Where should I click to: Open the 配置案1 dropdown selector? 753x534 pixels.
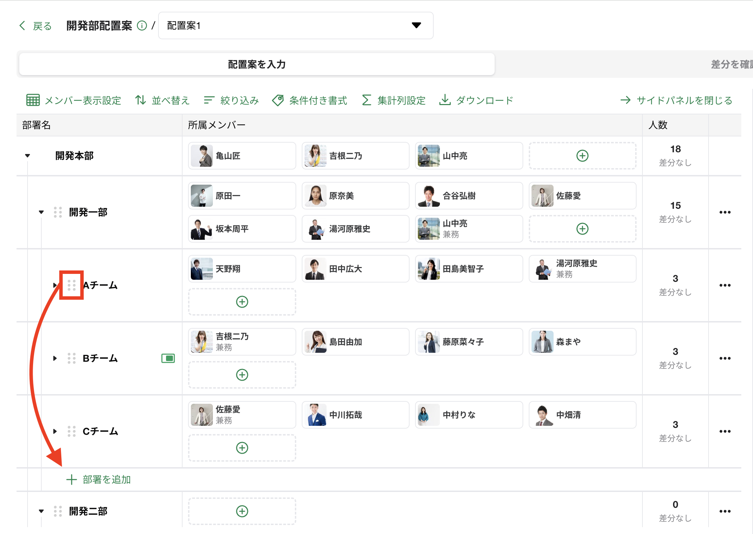(x=296, y=25)
